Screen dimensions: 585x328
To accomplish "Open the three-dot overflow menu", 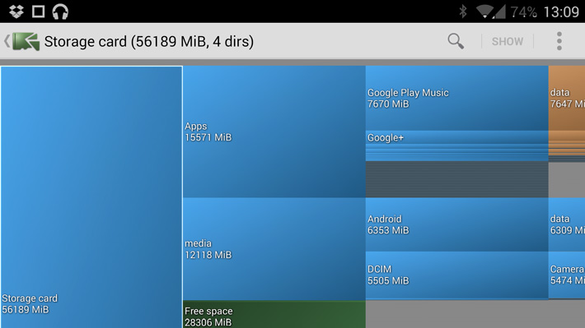I will point(559,41).
